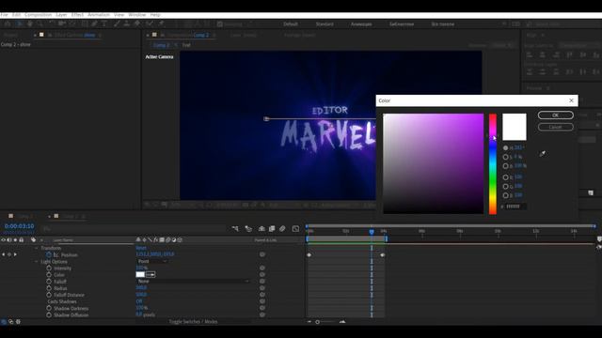Click the eyedropper in Color dialog

tap(543, 154)
